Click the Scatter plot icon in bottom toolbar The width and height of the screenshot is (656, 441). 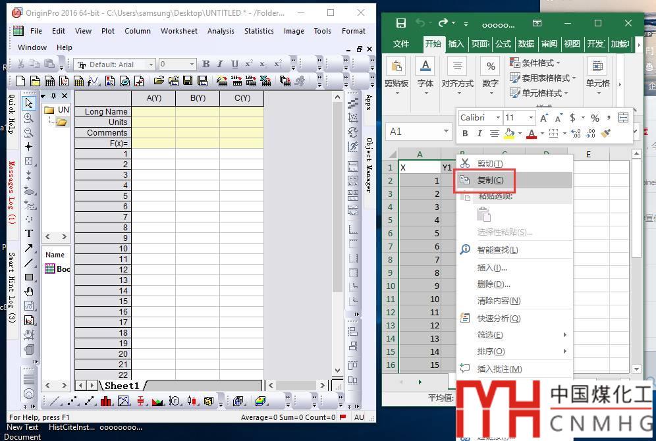coord(73,402)
